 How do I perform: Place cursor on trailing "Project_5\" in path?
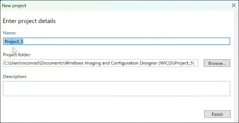[x=184, y=63]
